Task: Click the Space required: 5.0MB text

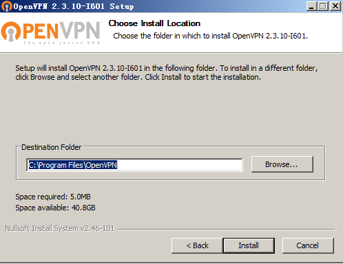Action: tap(53, 197)
